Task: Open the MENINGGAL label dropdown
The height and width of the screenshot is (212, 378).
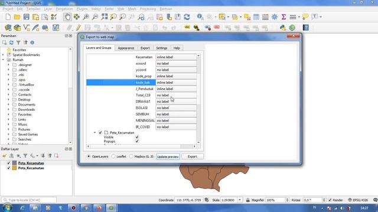Action: [176, 121]
